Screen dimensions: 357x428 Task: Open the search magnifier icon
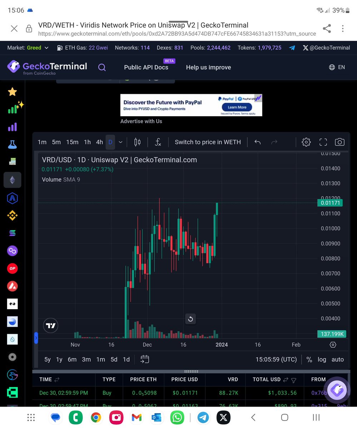(102, 67)
